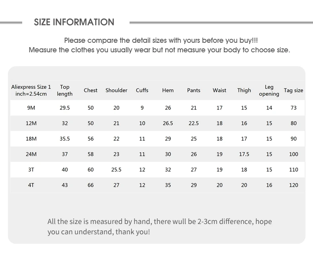The image size is (313, 264).
Task: Click the 3T size row label
Action: [x=31, y=170]
